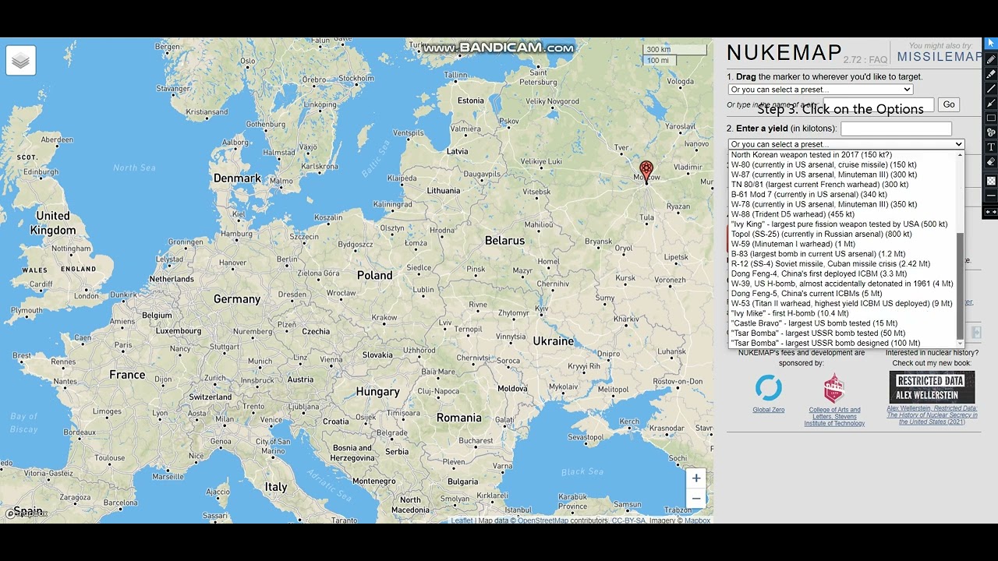Select B-83 largest US bomb preset
The width and height of the screenshot is (998, 561).
[x=843, y=254]
